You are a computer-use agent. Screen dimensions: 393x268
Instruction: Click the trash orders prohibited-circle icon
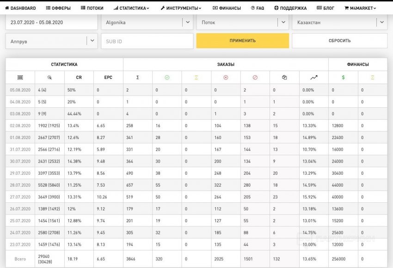point(255,77)
